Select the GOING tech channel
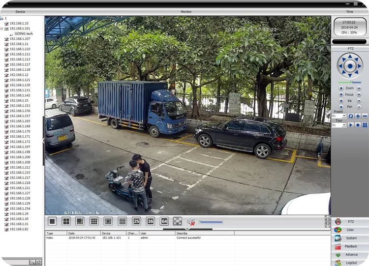This screenshot has height=266, width=369. (24, 33)
